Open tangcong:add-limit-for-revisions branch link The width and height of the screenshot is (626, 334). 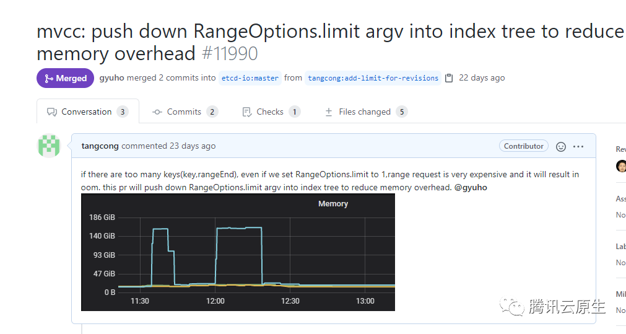(x=373, y=78)
